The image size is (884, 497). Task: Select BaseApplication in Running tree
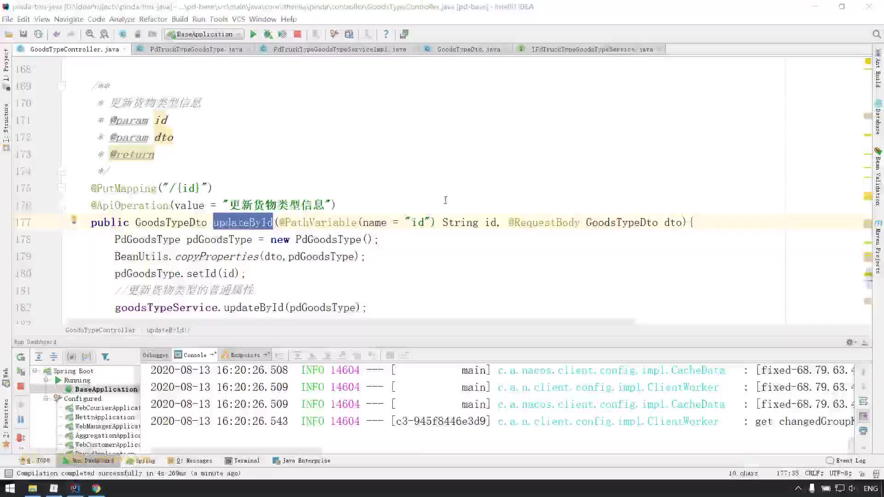(x=106, y=389)
